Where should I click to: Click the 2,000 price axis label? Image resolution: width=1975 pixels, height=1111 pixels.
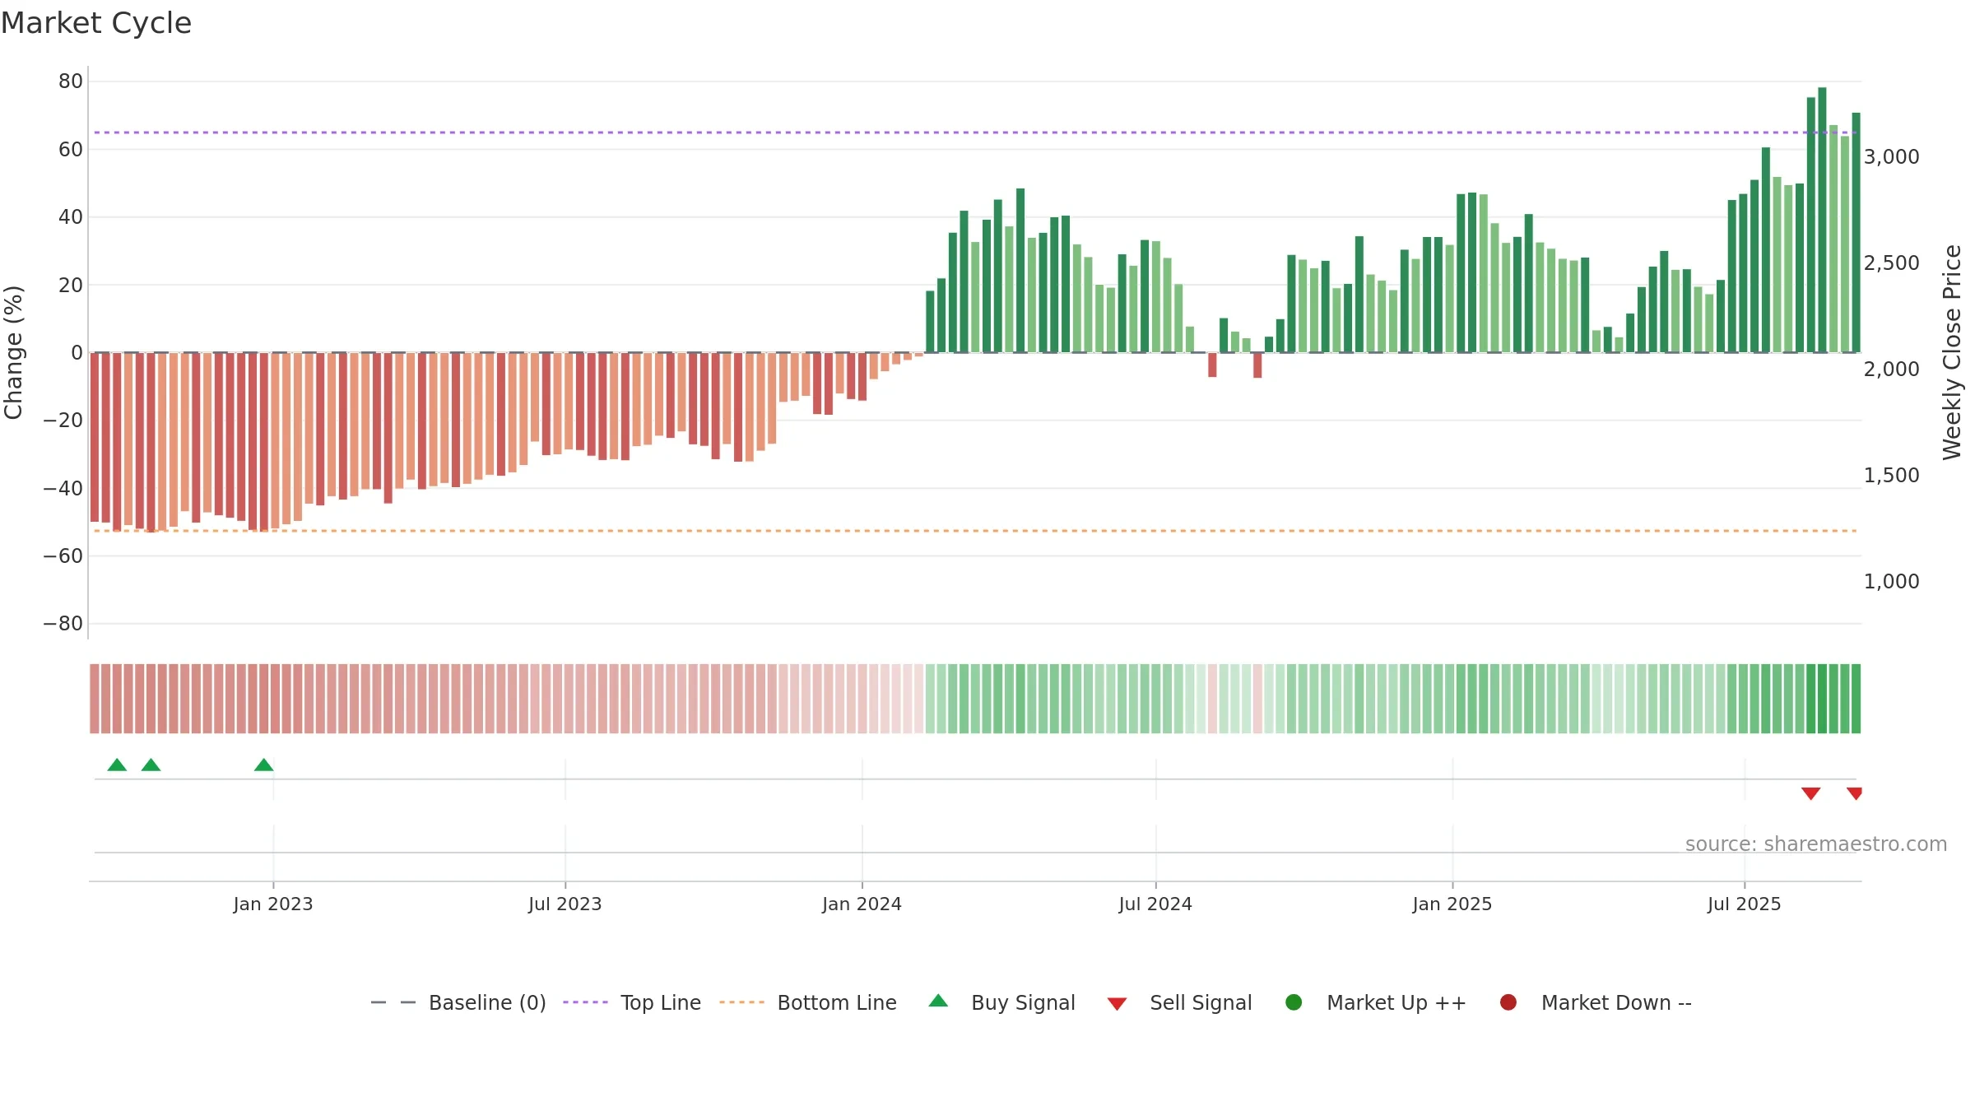point(1891,369)
